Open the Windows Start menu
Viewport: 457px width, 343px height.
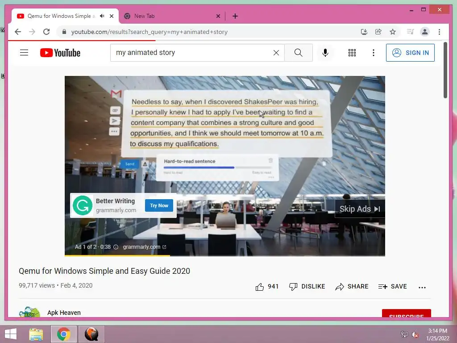(x=11, y=334)
